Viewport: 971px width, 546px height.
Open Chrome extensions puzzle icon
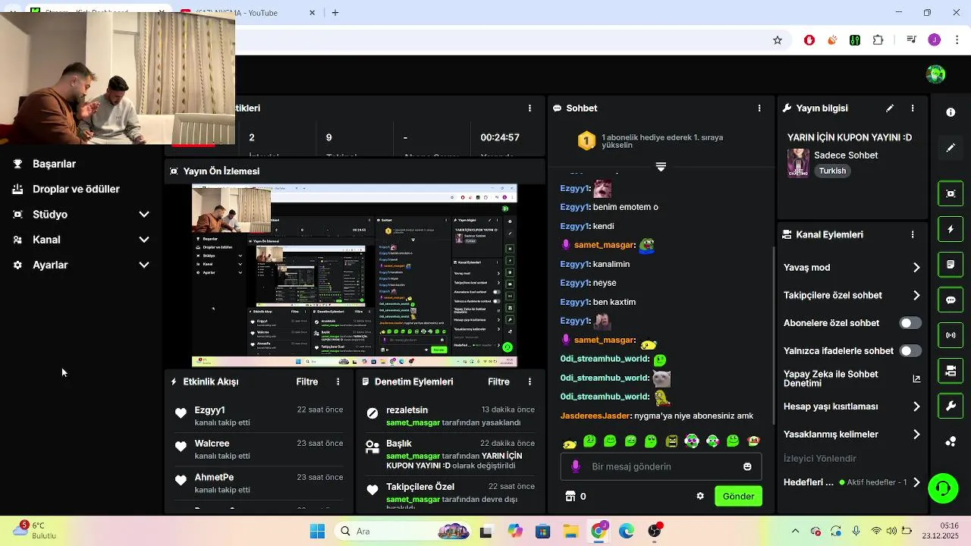pyautogui.click(x=878, y=40)
